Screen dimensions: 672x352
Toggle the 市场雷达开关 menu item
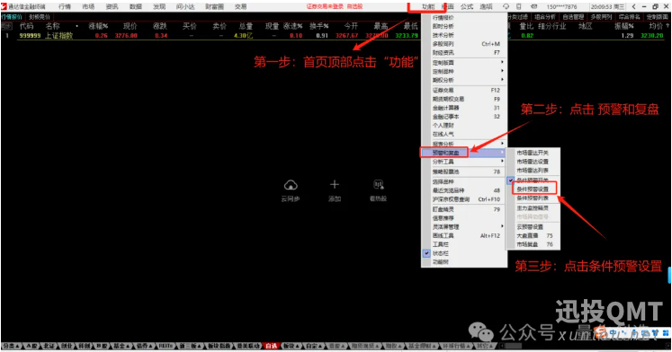pos(533,153)
